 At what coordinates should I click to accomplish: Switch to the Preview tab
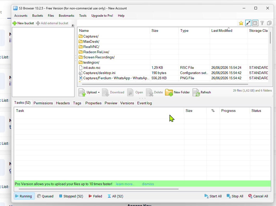coord(111,103)
